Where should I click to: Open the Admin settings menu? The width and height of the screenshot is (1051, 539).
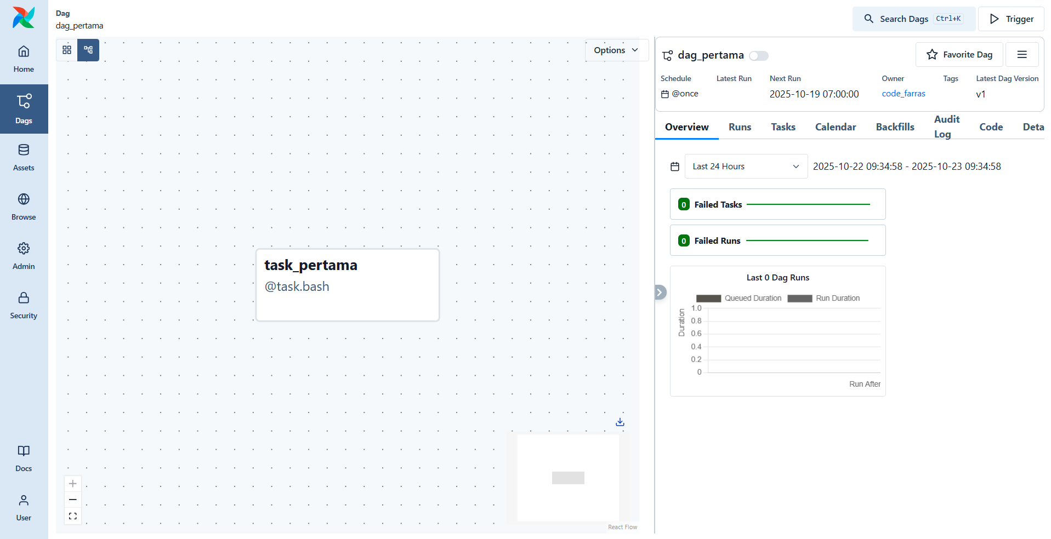(24, 256)
